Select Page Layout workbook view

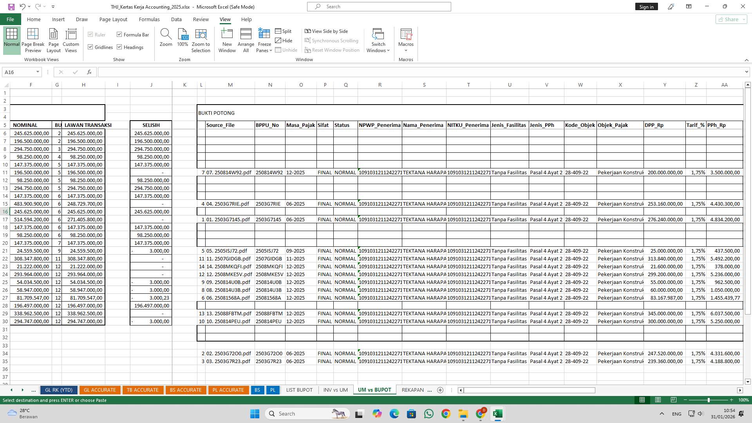54,39
